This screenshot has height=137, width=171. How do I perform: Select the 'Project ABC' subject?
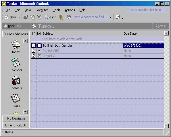[51, 51]
